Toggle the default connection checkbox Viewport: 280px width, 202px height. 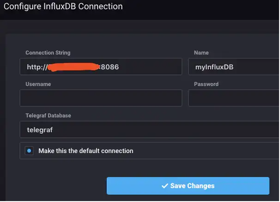(29, 151)
